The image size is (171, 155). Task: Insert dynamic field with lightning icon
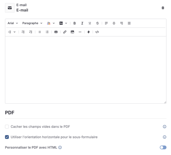point(88,32)
